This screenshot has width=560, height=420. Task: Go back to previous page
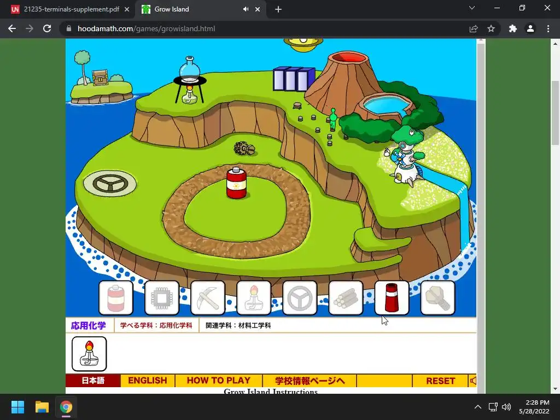click(x=12, y=28)
